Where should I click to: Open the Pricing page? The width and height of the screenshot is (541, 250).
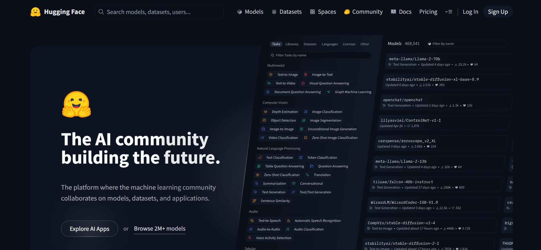(x=428, y=12)
